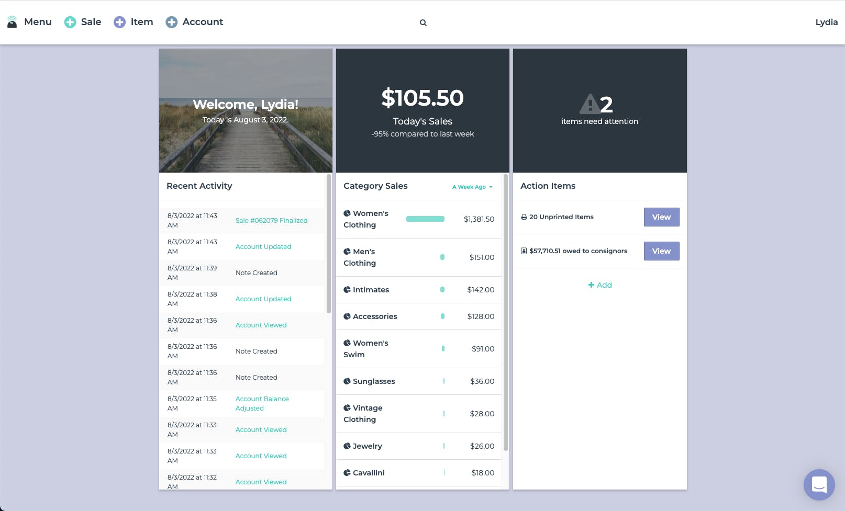Click the Account Updated link at 11:43 AM
Screen dimensions: 845x511
[263, 246]
